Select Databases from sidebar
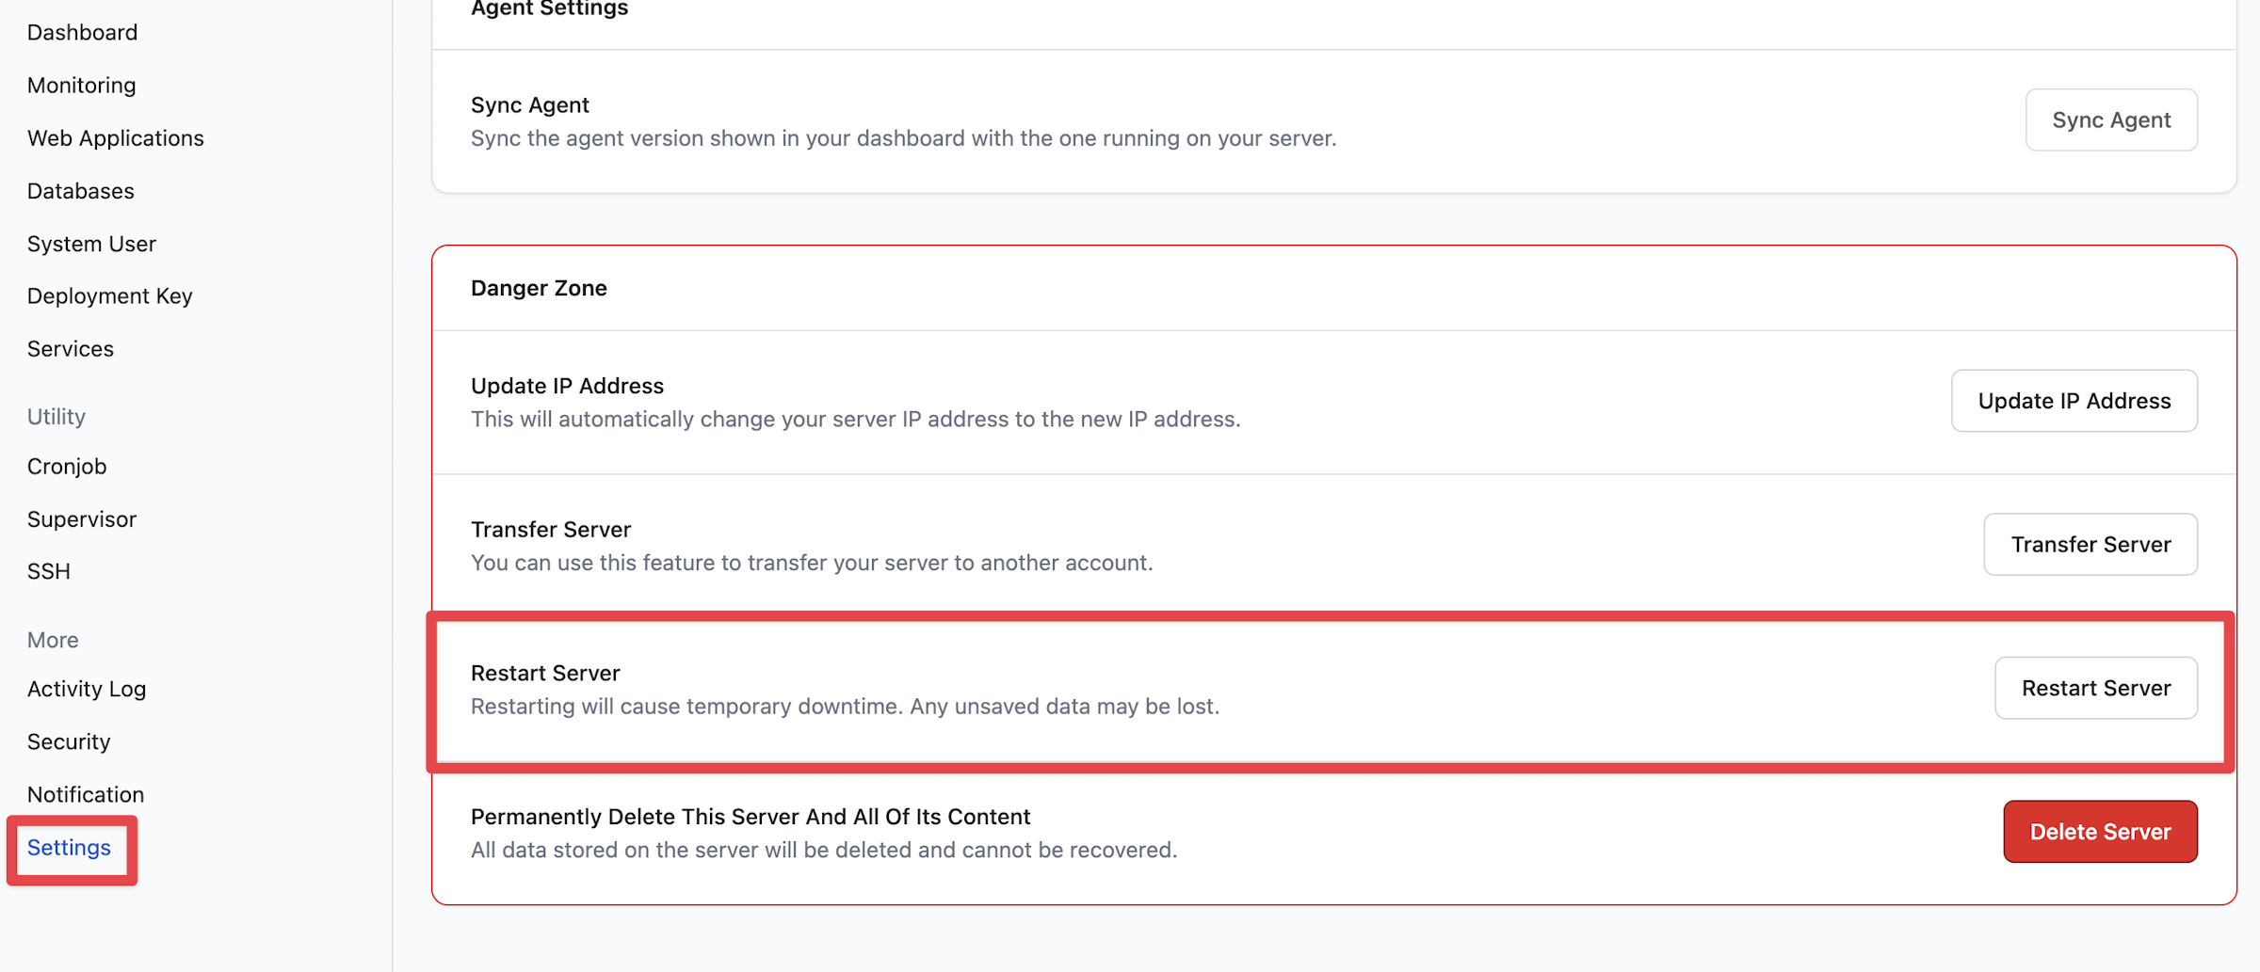This screenshot has width=2260, height=972. 80,190
